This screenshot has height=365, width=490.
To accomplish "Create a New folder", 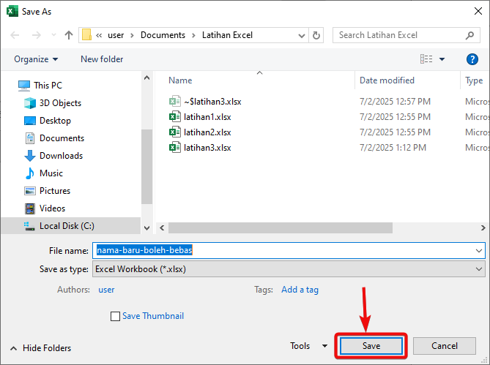I will (102, 59).
